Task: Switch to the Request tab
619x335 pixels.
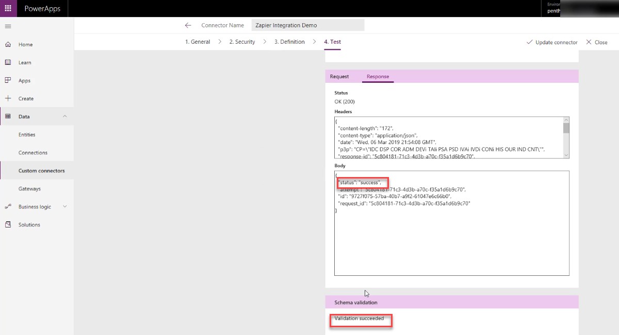Action: [339, 77]
